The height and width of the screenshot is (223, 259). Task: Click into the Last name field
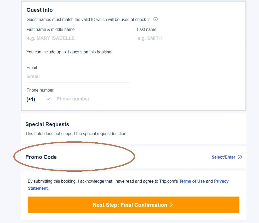(x=189, y=38)
